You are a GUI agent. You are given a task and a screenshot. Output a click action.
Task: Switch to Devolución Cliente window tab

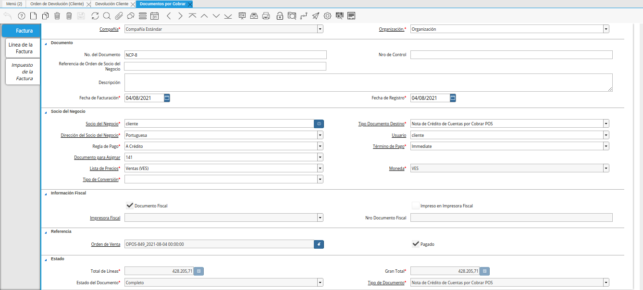click(111, 4)
